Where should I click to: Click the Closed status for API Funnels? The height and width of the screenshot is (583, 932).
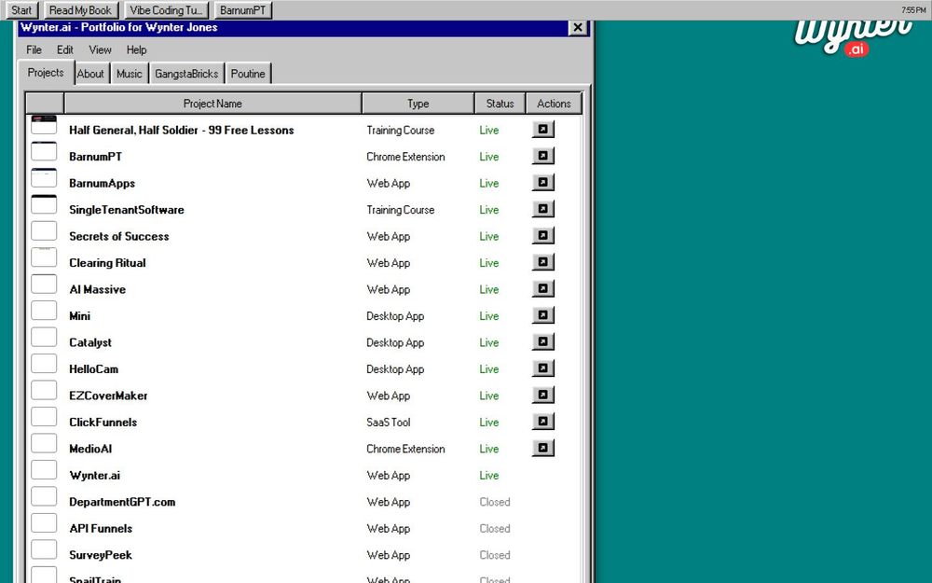click(x=495, y=528)
